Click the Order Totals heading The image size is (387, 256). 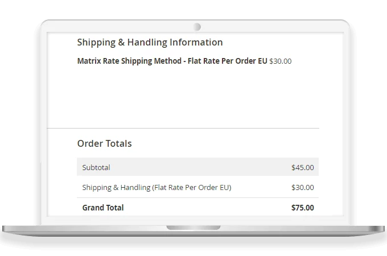(104, 143)
